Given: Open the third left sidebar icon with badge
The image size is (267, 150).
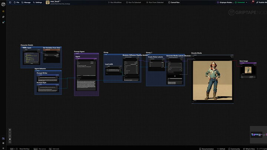Looking at the screenshot, I should [3, 22].
